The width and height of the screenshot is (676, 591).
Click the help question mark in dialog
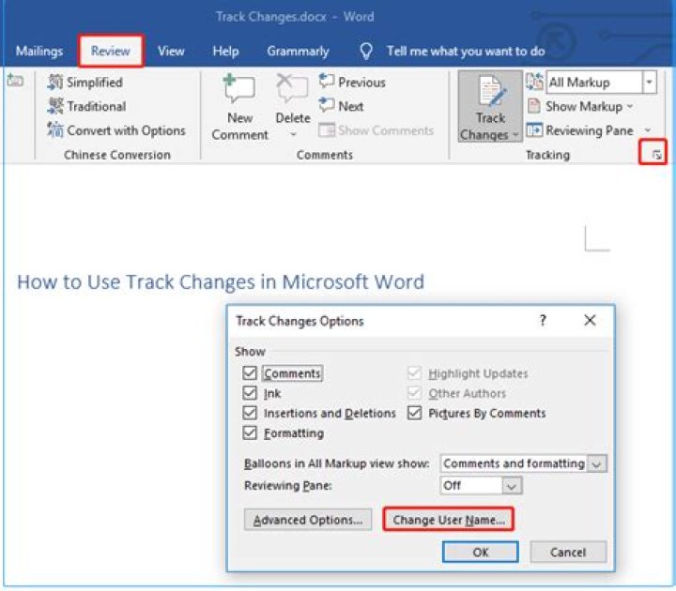pos(543,320)
